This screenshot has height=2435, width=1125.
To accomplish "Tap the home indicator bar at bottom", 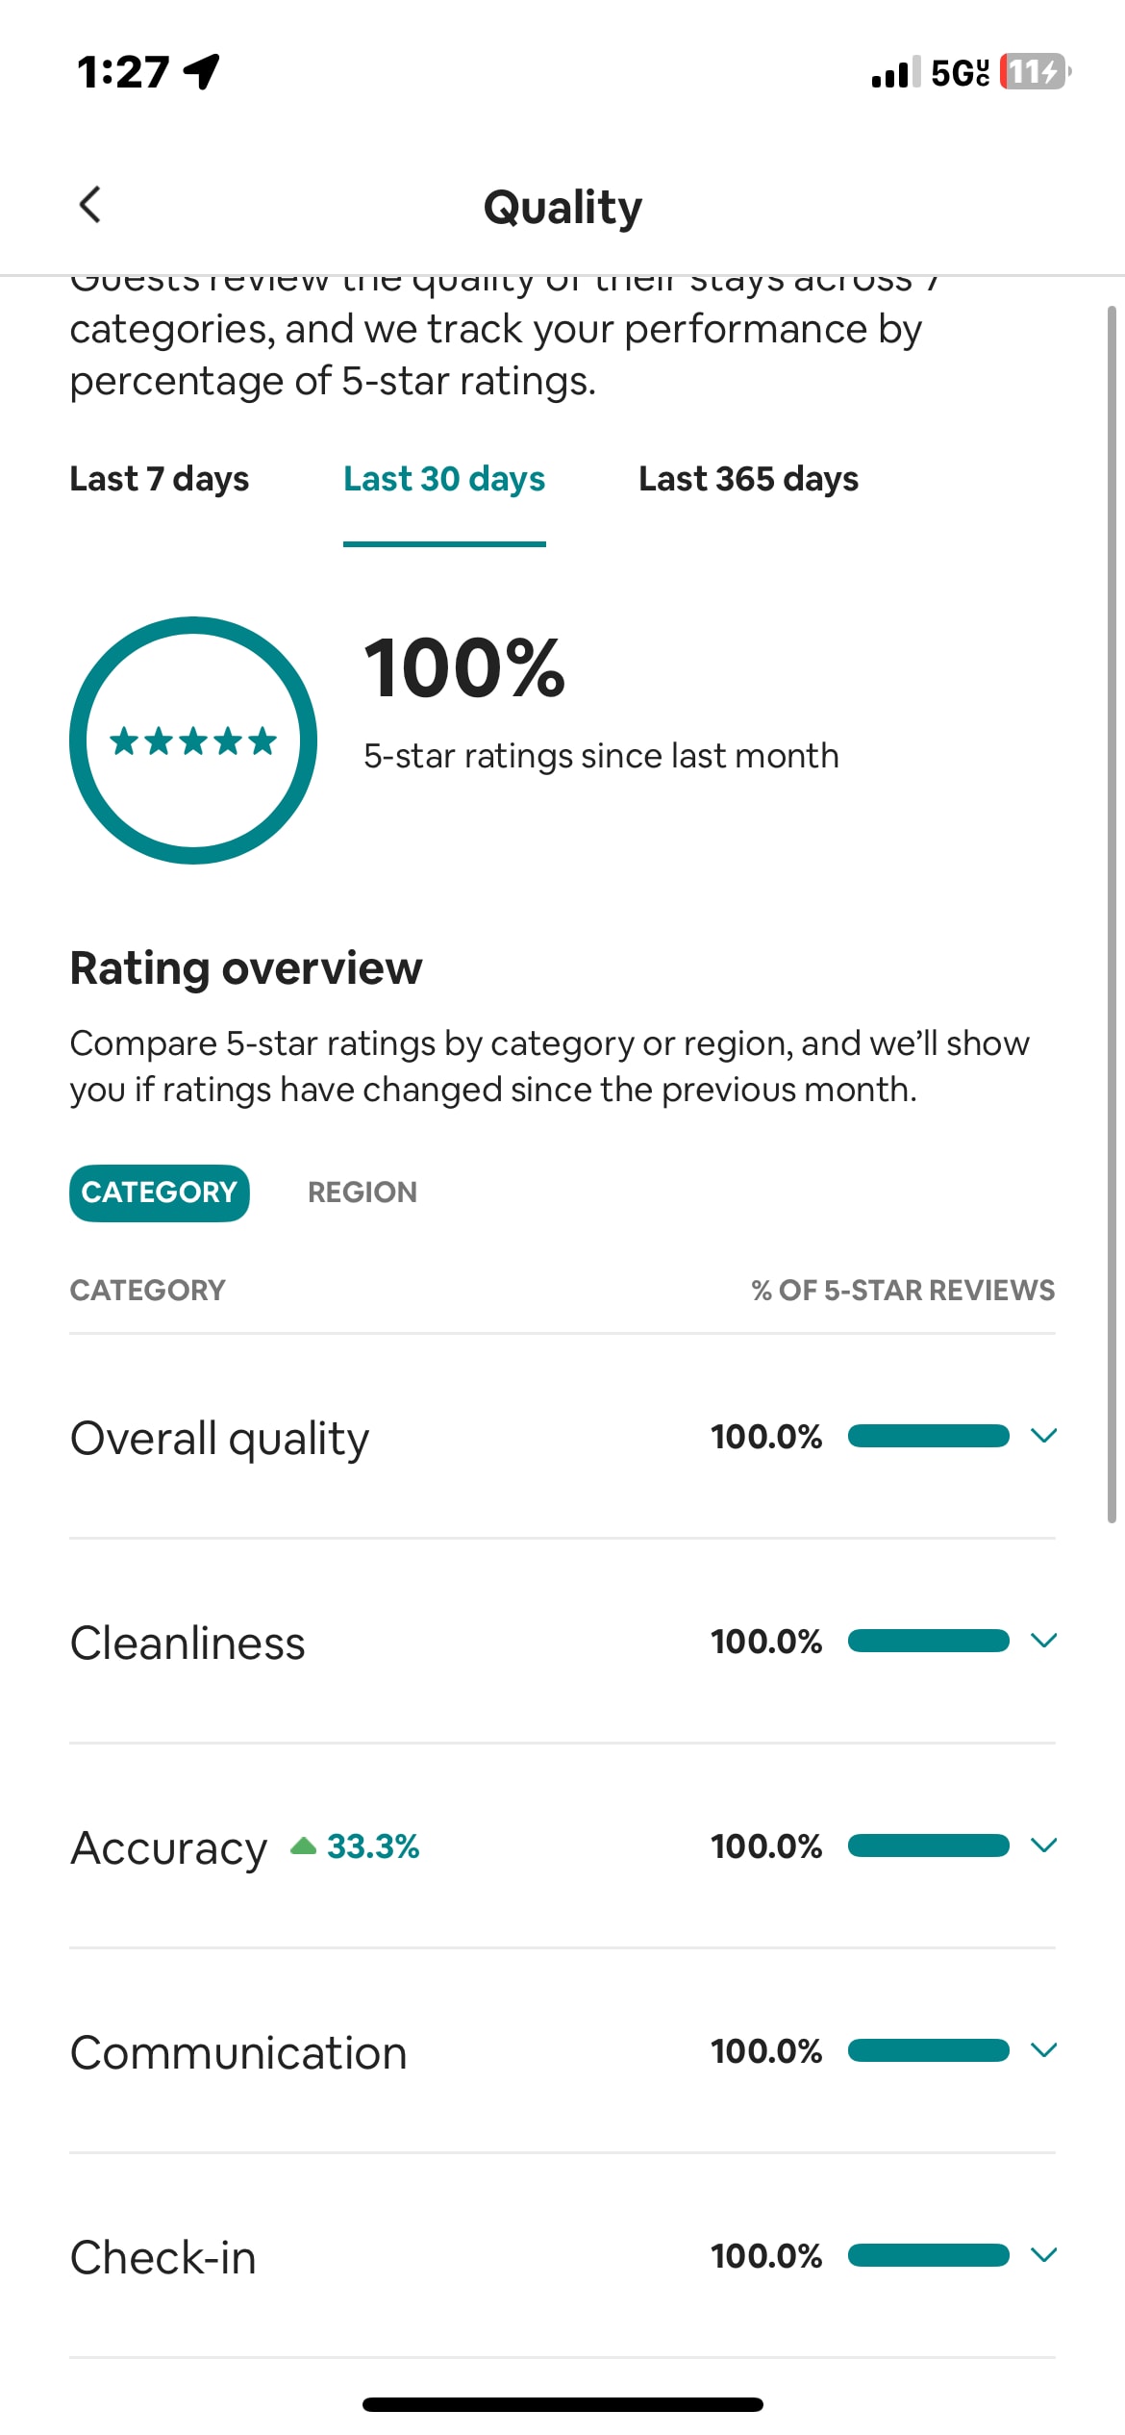I will point(562,2404).
